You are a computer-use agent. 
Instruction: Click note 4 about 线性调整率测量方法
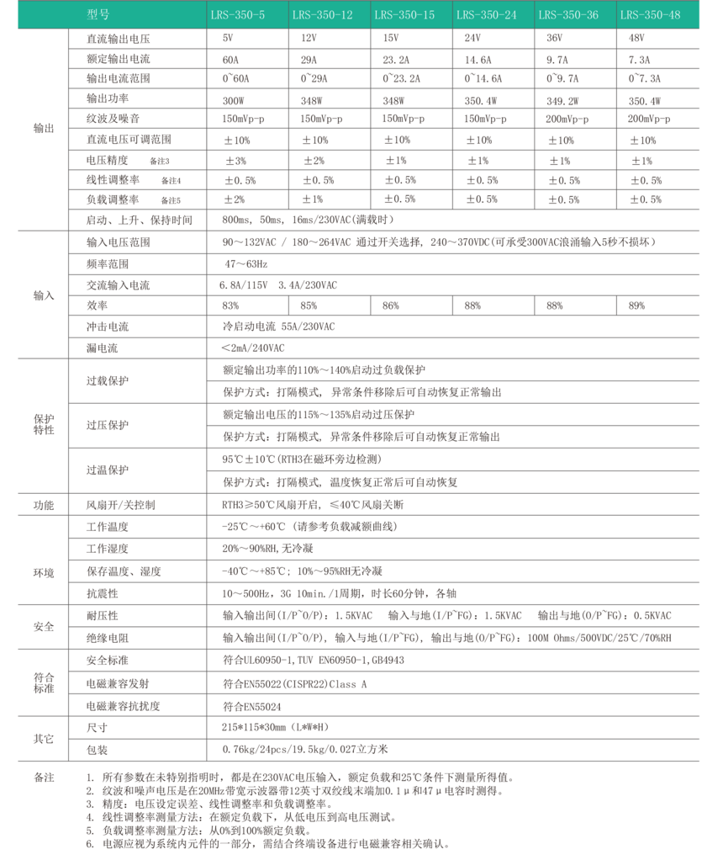pyautogui.click(x=240, y=817)
